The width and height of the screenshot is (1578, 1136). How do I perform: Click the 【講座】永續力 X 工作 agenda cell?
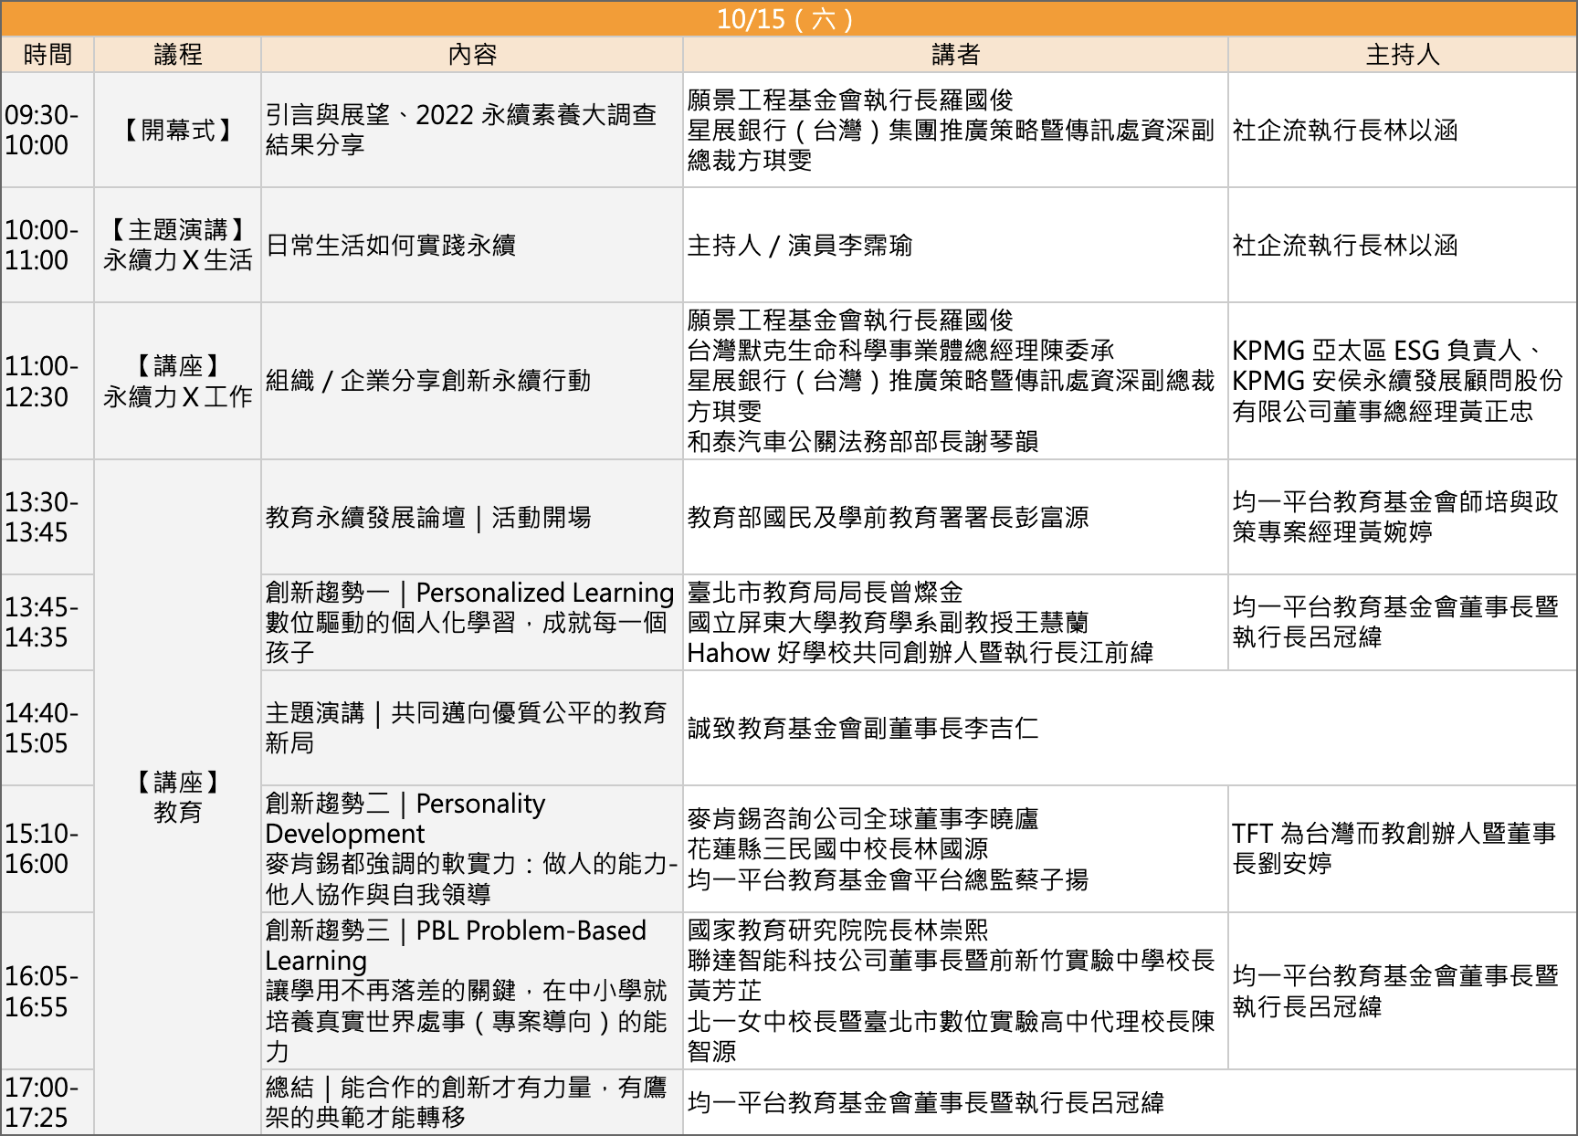click(178, 381)
